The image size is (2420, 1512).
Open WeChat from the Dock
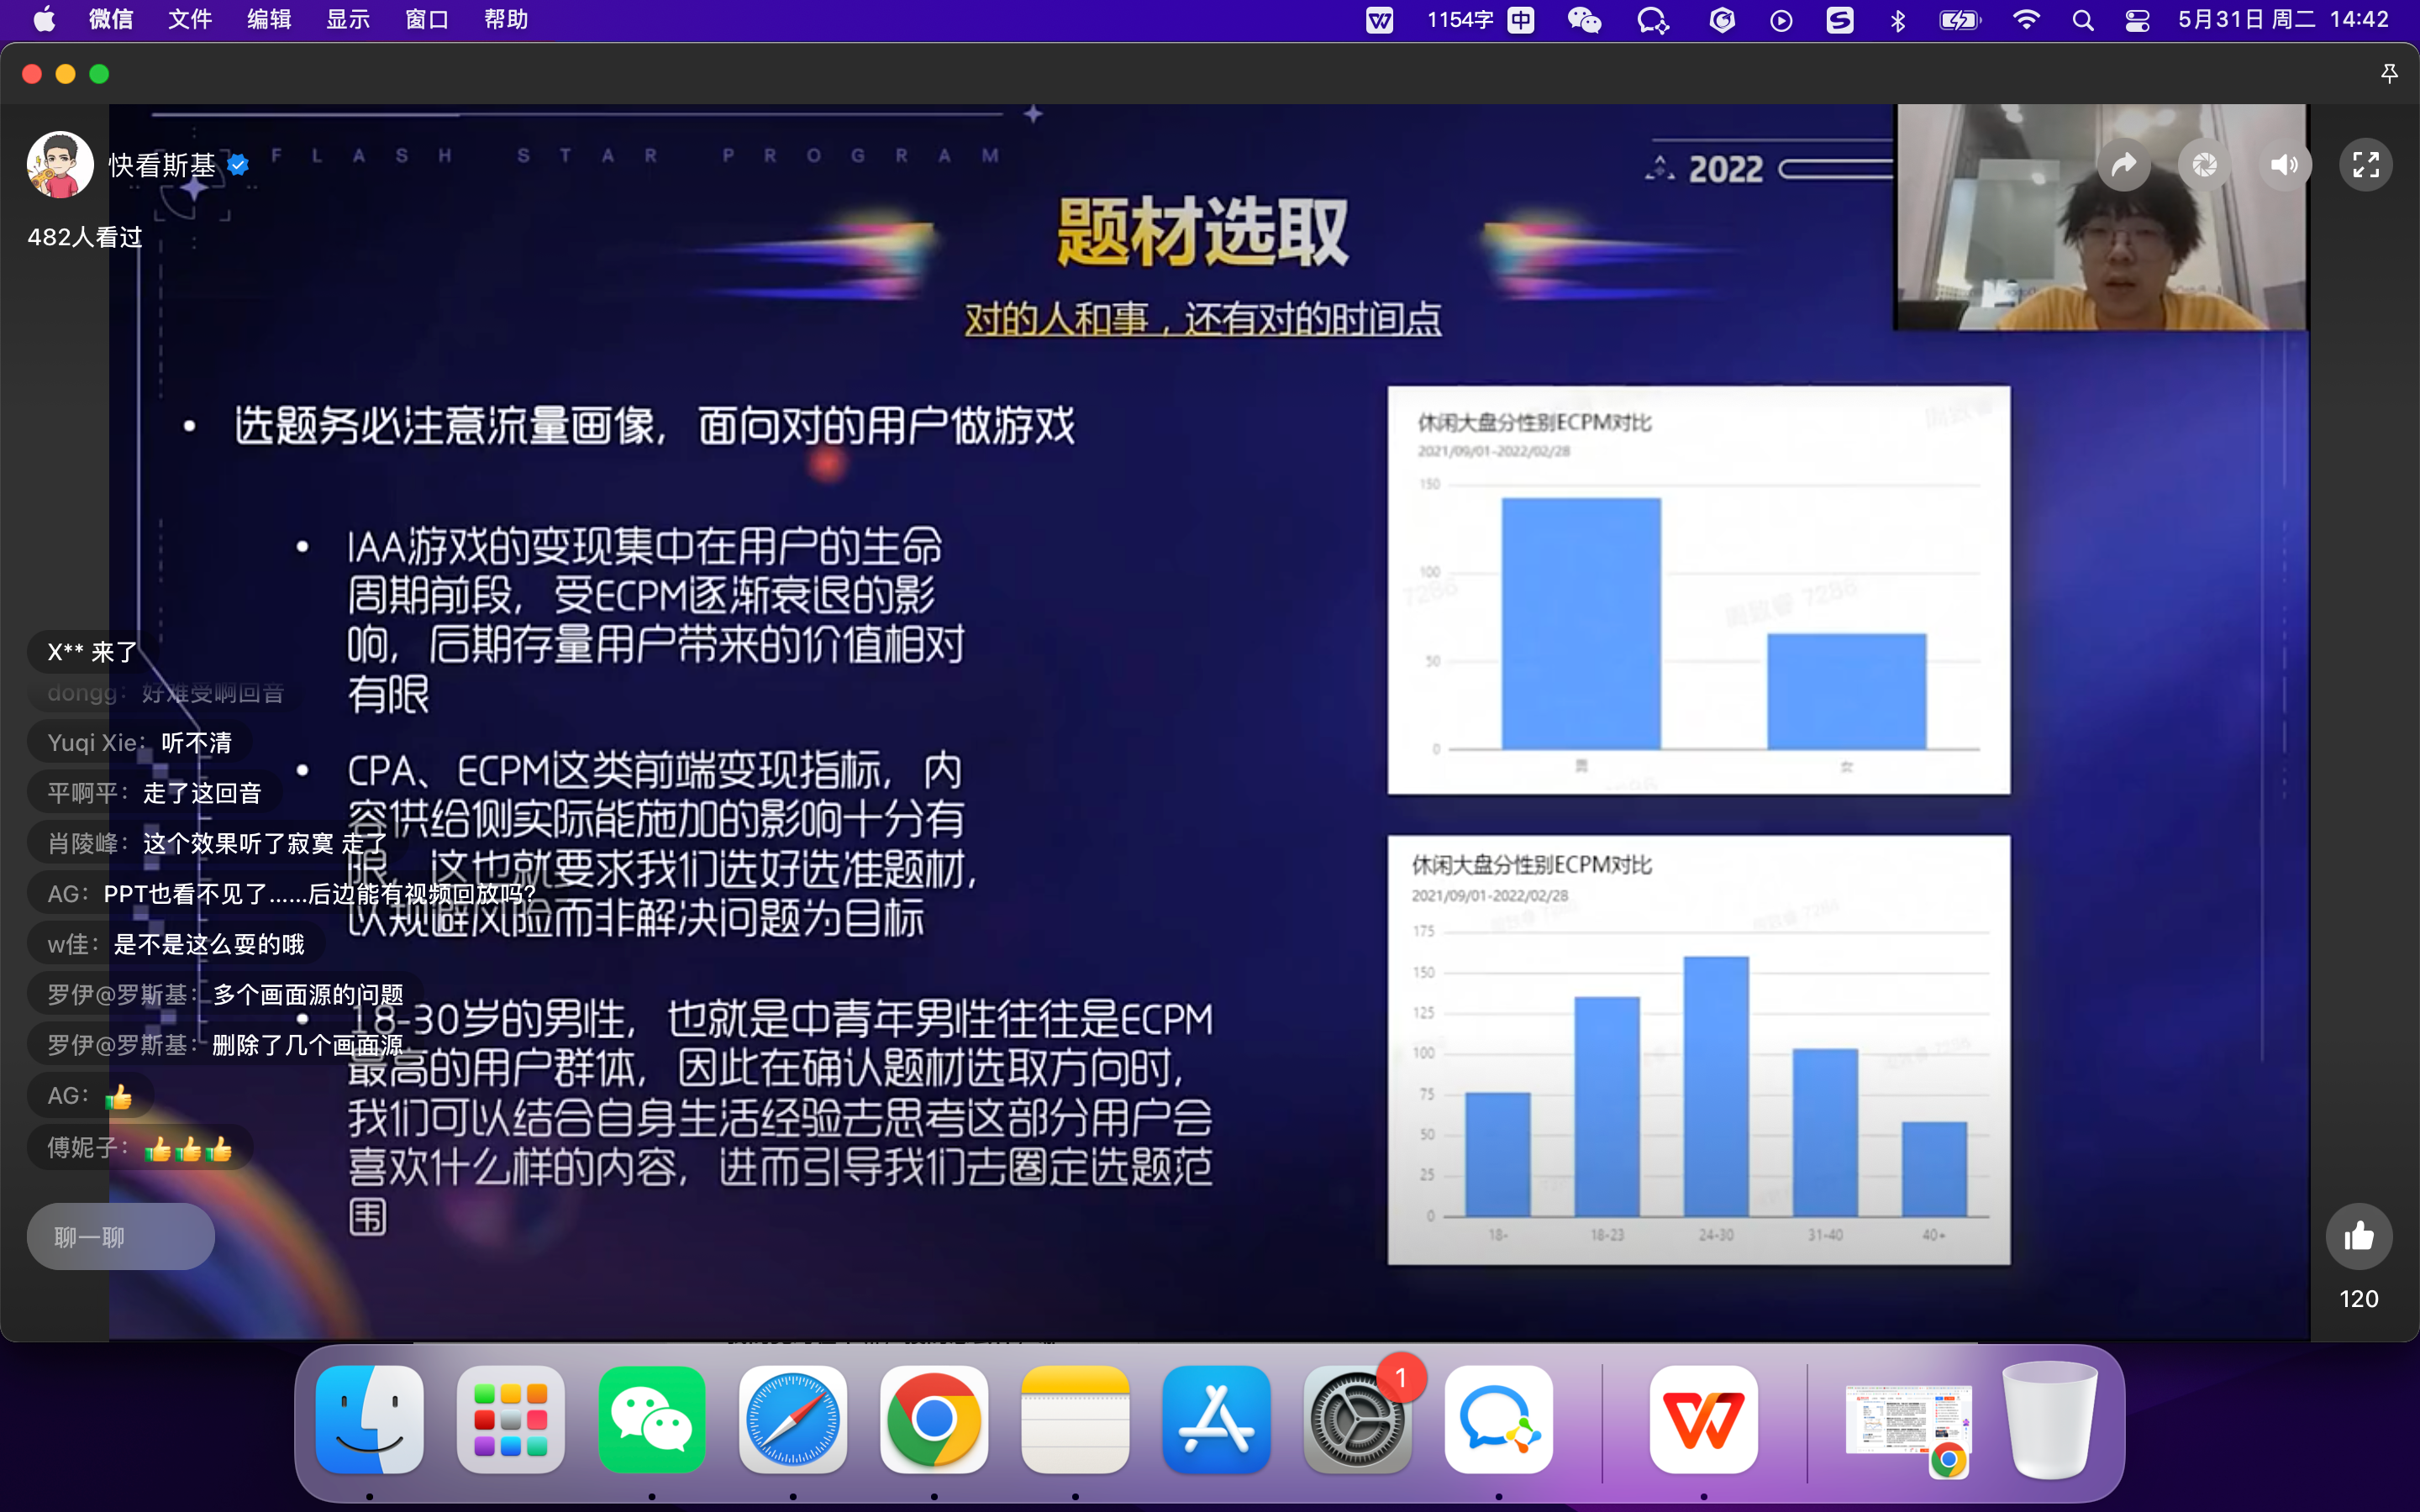pos(652,1419)
